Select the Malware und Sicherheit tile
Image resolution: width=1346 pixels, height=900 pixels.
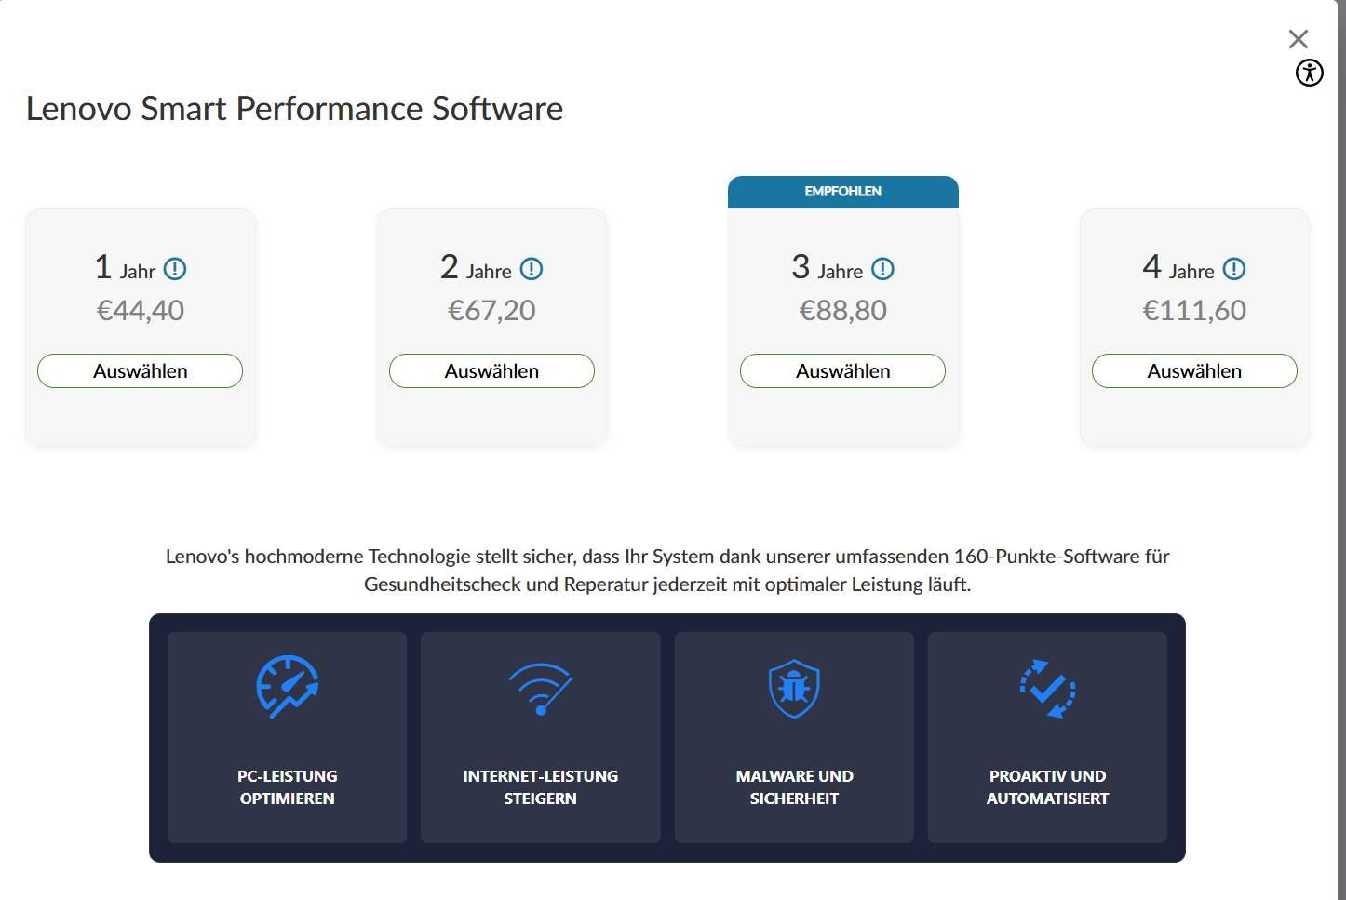[x=794, y=786]
